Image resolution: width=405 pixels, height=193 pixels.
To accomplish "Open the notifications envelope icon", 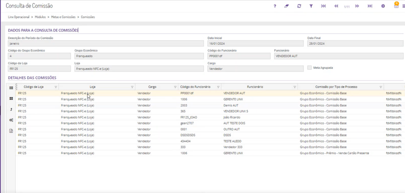I will [396, 6].
